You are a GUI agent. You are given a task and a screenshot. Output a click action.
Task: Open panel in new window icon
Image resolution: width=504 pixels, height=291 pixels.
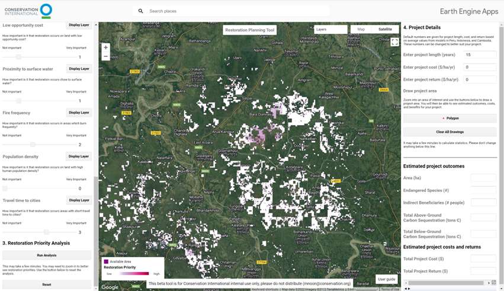tap(494, 283)
